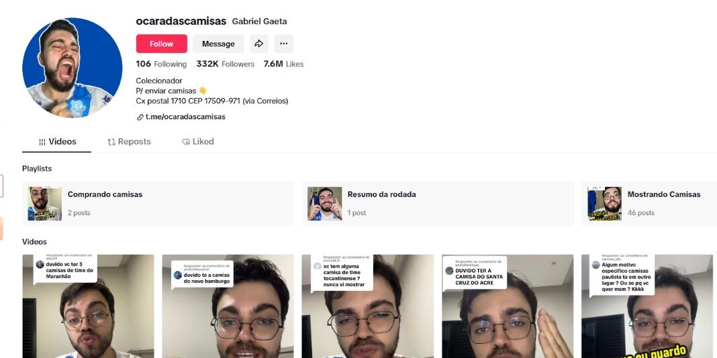
Task: Click the Liked heart icon
Action: [186, 142]
